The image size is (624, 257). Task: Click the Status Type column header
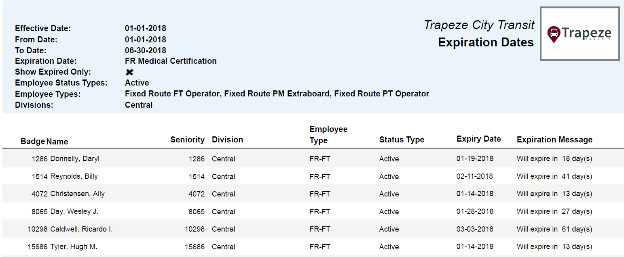[x=402, y=140]
